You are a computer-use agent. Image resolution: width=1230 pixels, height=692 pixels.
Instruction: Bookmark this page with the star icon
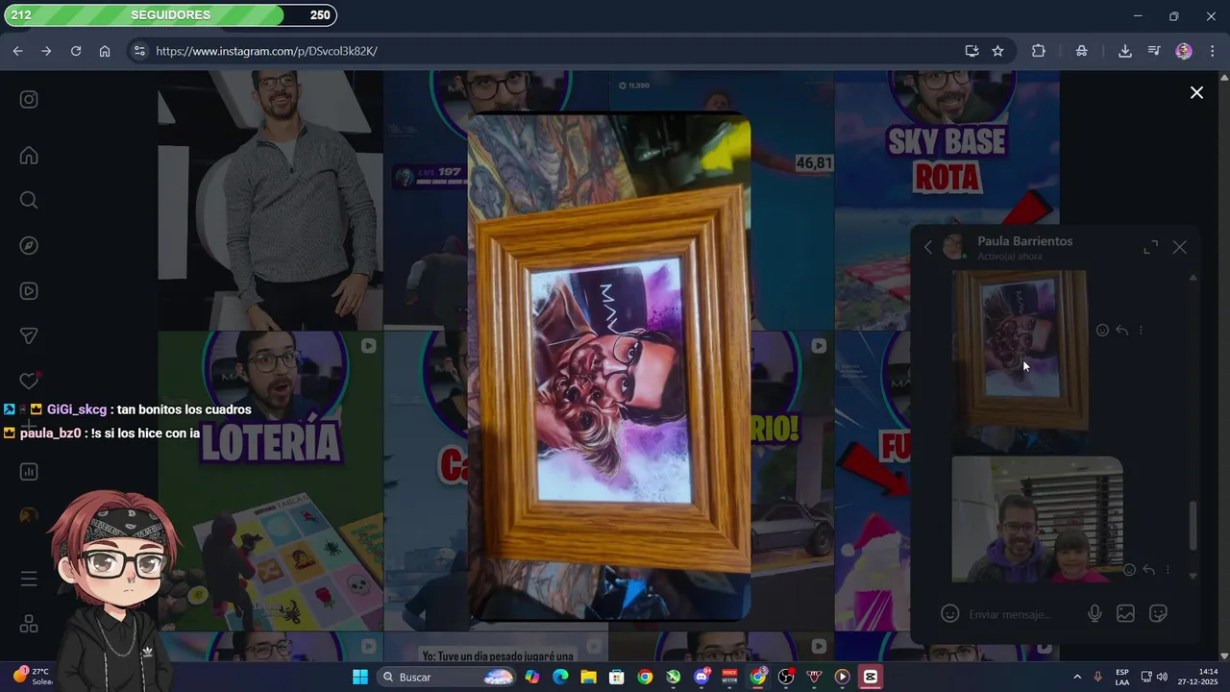click(x=997, y=51)
